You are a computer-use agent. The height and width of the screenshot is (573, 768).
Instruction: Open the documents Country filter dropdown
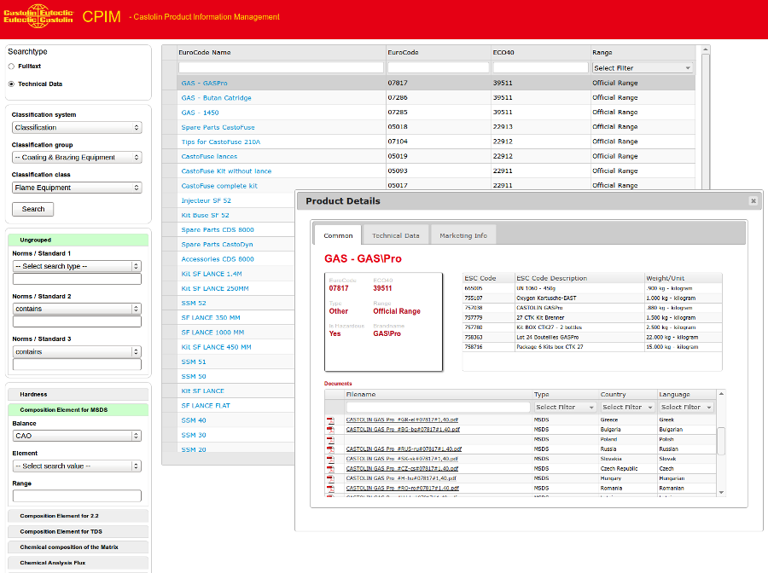pos(627,408)
